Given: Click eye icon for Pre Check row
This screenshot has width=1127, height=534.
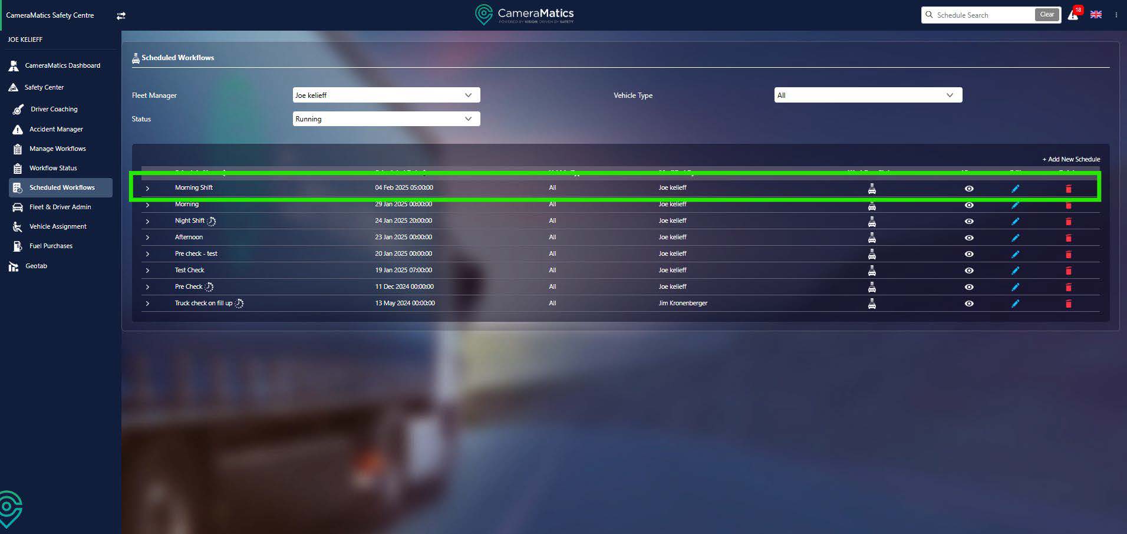Looking at the screenshot, I should tap(968, 288).
